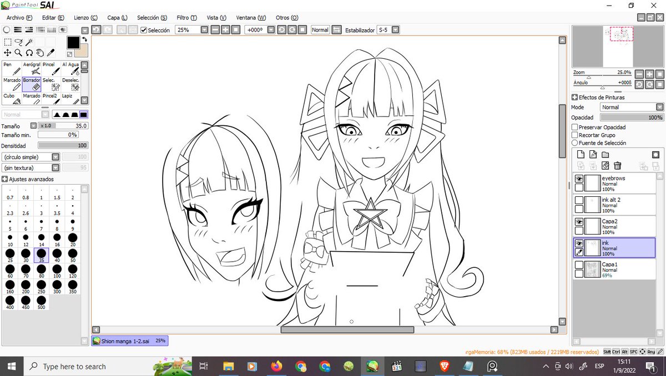Screen dimensions: 666x376
Task: Select the eyedropper color picker tool
Action: click(x=51, y=53)
